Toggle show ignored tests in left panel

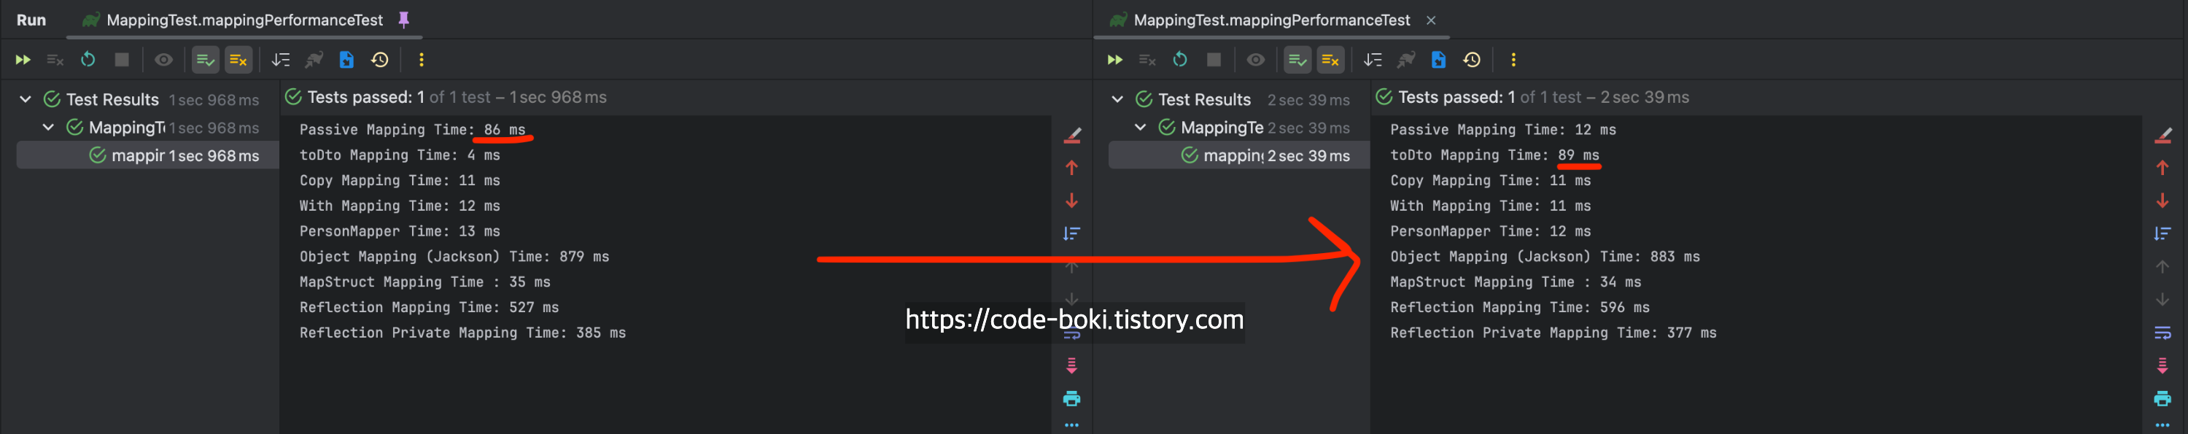coord(238,60)
